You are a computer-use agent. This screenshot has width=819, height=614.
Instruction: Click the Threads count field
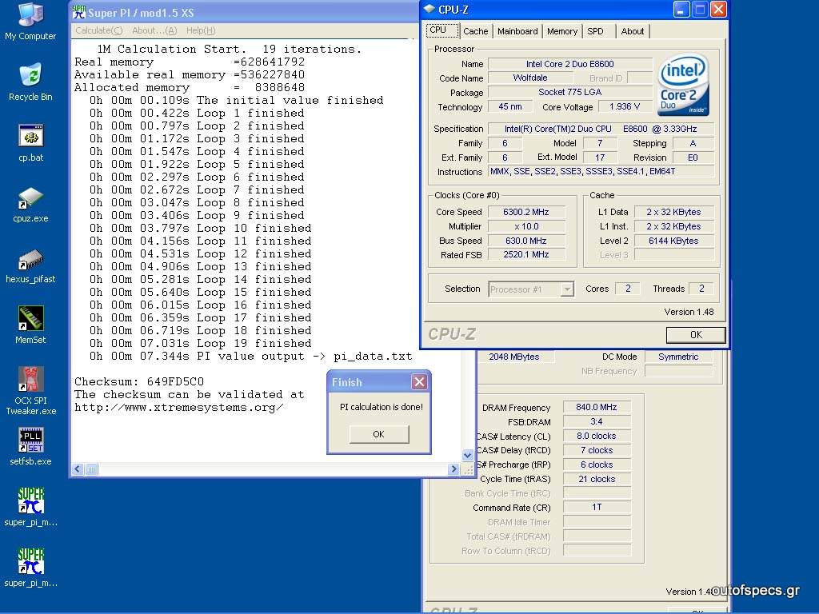[701, 289]
